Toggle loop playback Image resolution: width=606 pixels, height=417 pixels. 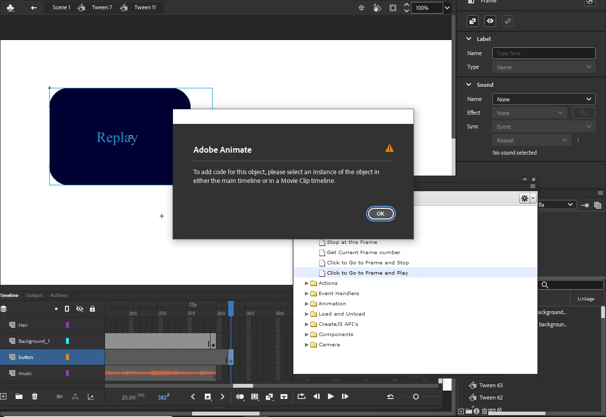coord(301,397)
